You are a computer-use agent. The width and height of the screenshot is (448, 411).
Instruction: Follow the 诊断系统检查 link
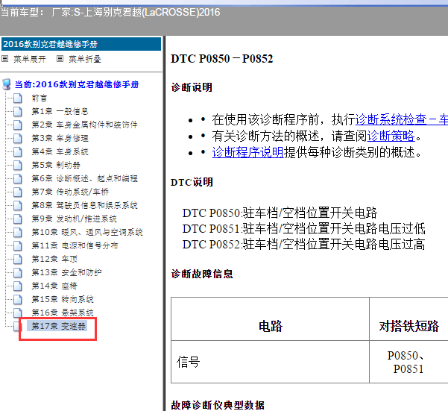(402, 119)
